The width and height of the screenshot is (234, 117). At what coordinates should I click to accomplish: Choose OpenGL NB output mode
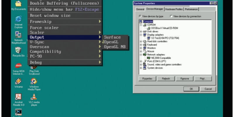coord(115,47)
